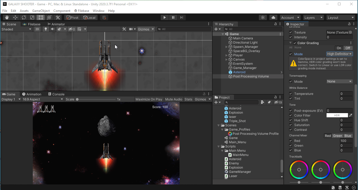Toggle scene lighting bulb icon
Image resolution: width=358 pixels, height=190 pixels.
[x=46, y=29]
